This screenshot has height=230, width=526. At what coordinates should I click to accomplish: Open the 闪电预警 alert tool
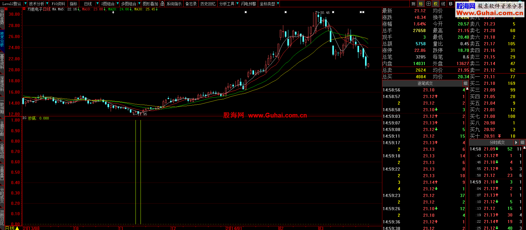click(249, 4)
